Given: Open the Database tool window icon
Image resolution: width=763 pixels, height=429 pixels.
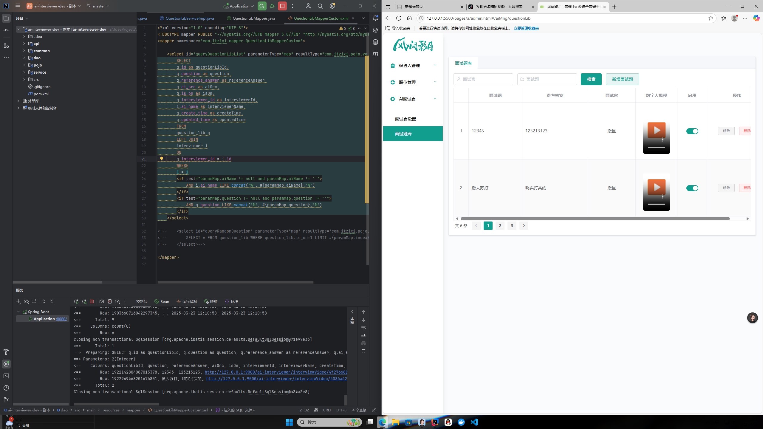Looking at the screenshot, I should tap(375, 42).
